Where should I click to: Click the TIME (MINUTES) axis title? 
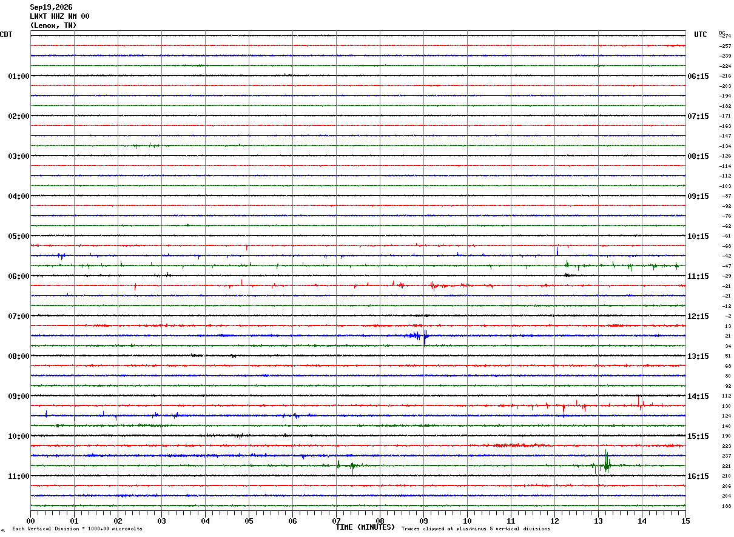(x=365, y=527)
